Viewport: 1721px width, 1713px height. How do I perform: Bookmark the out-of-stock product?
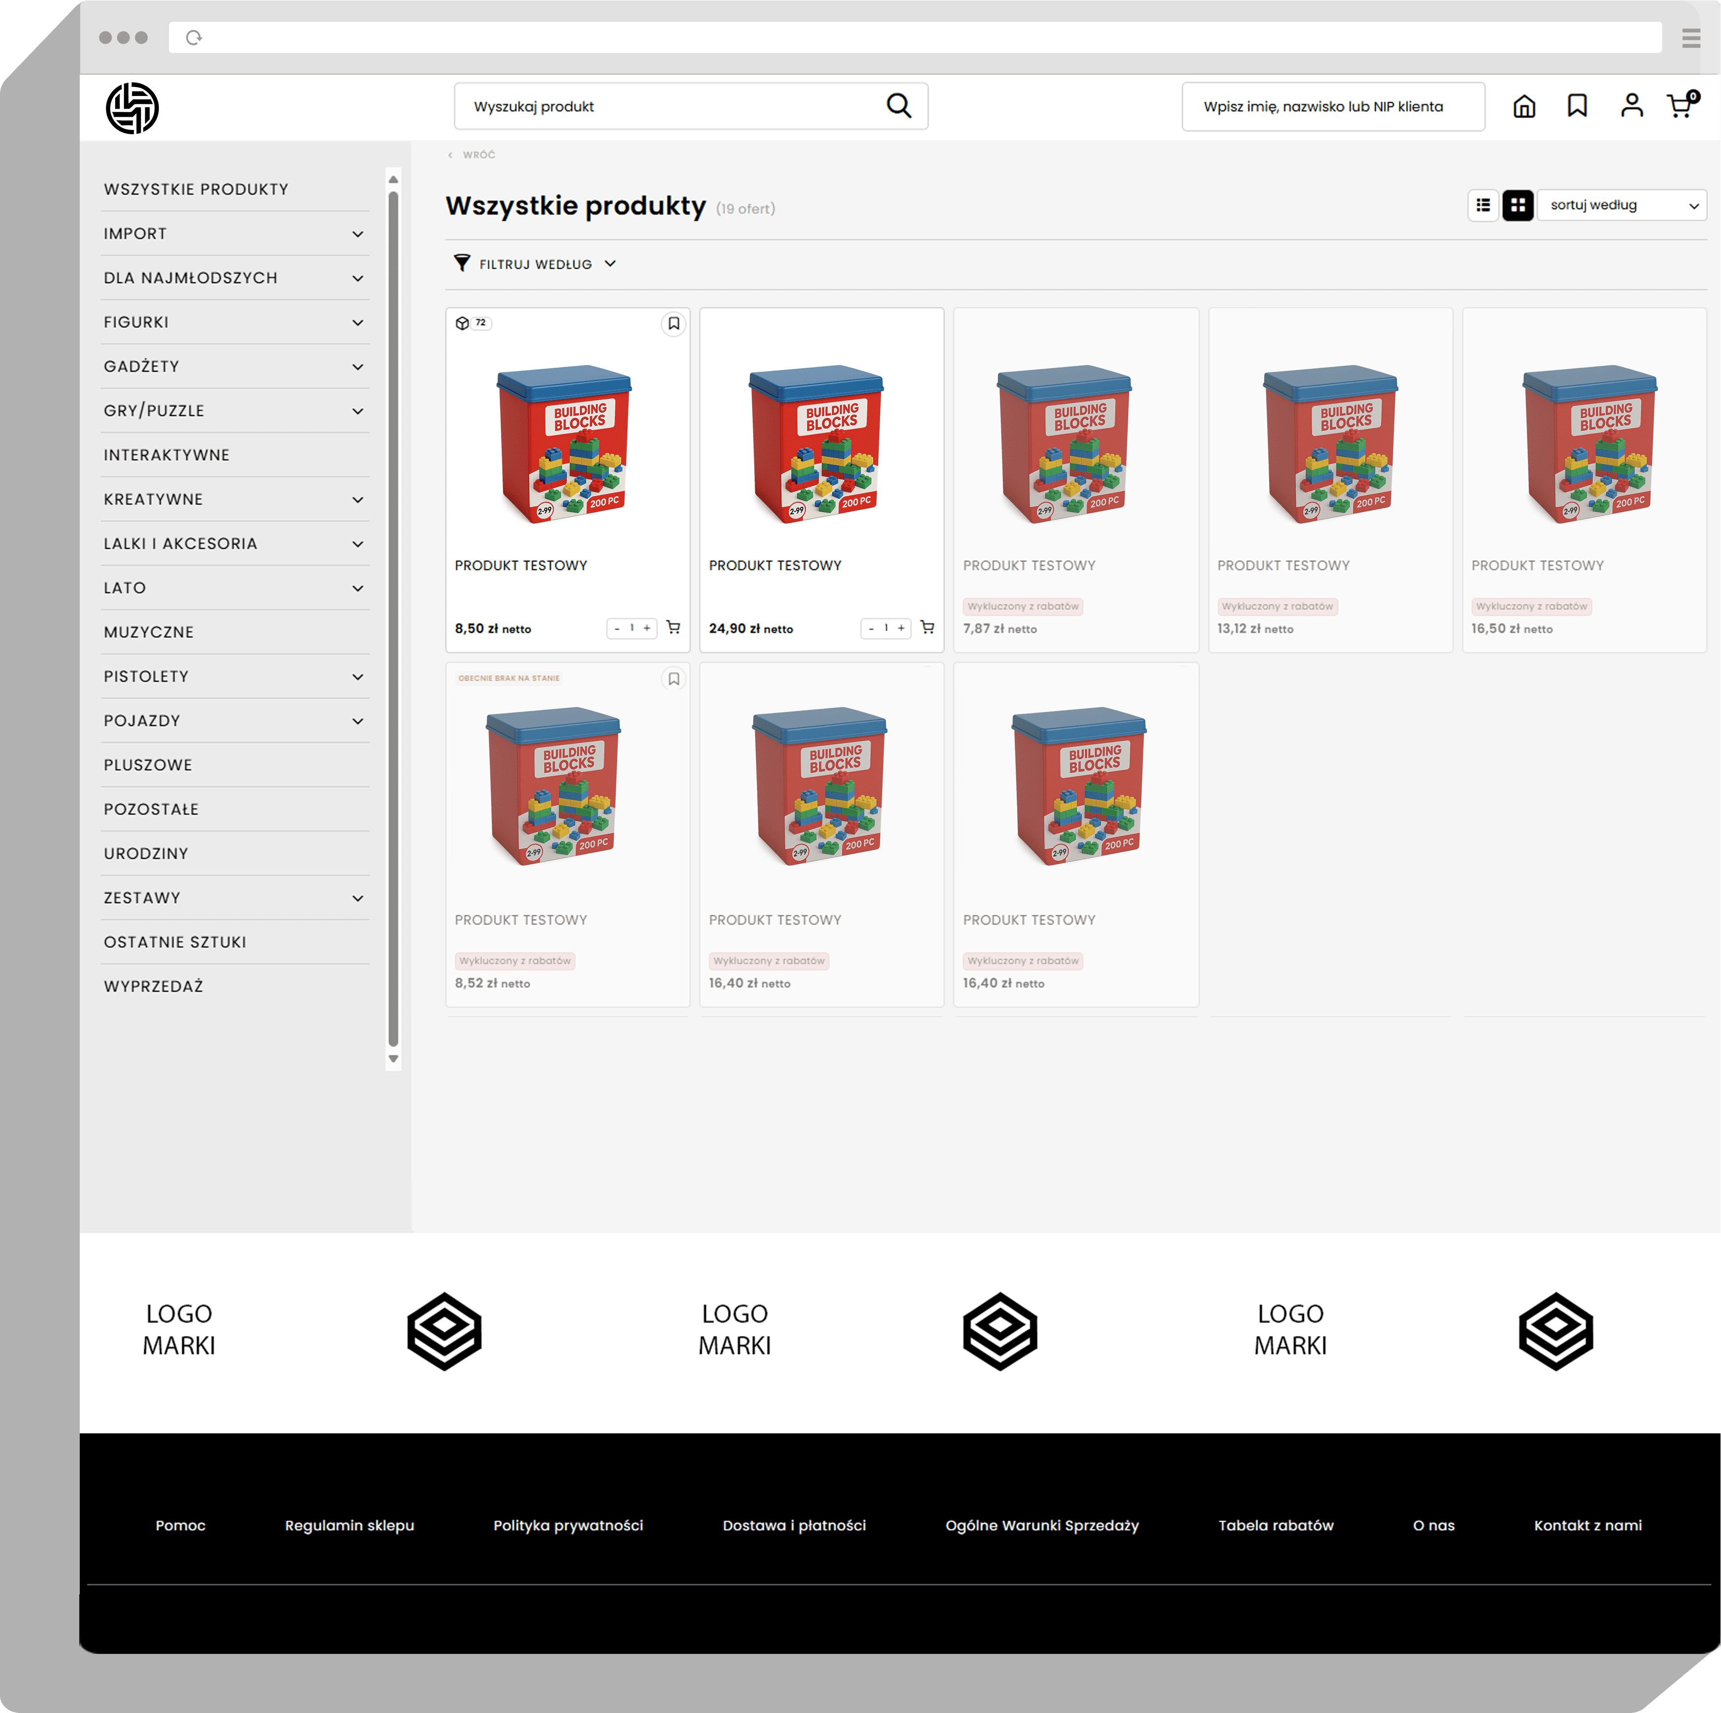pos(673,679)
